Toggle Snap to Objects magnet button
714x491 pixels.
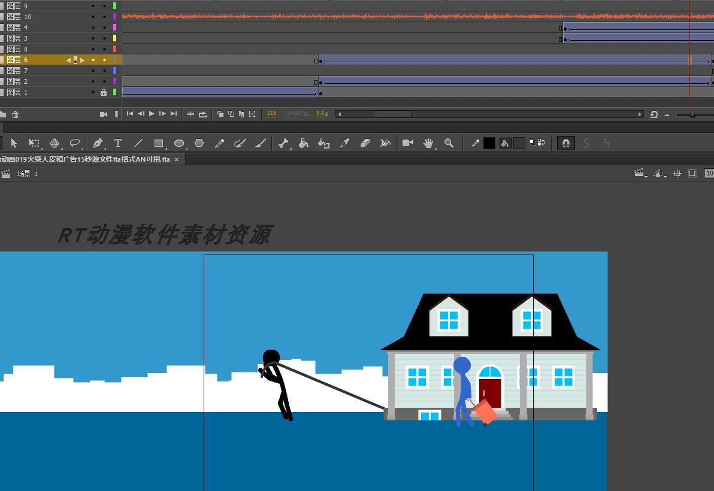[566, 143]
